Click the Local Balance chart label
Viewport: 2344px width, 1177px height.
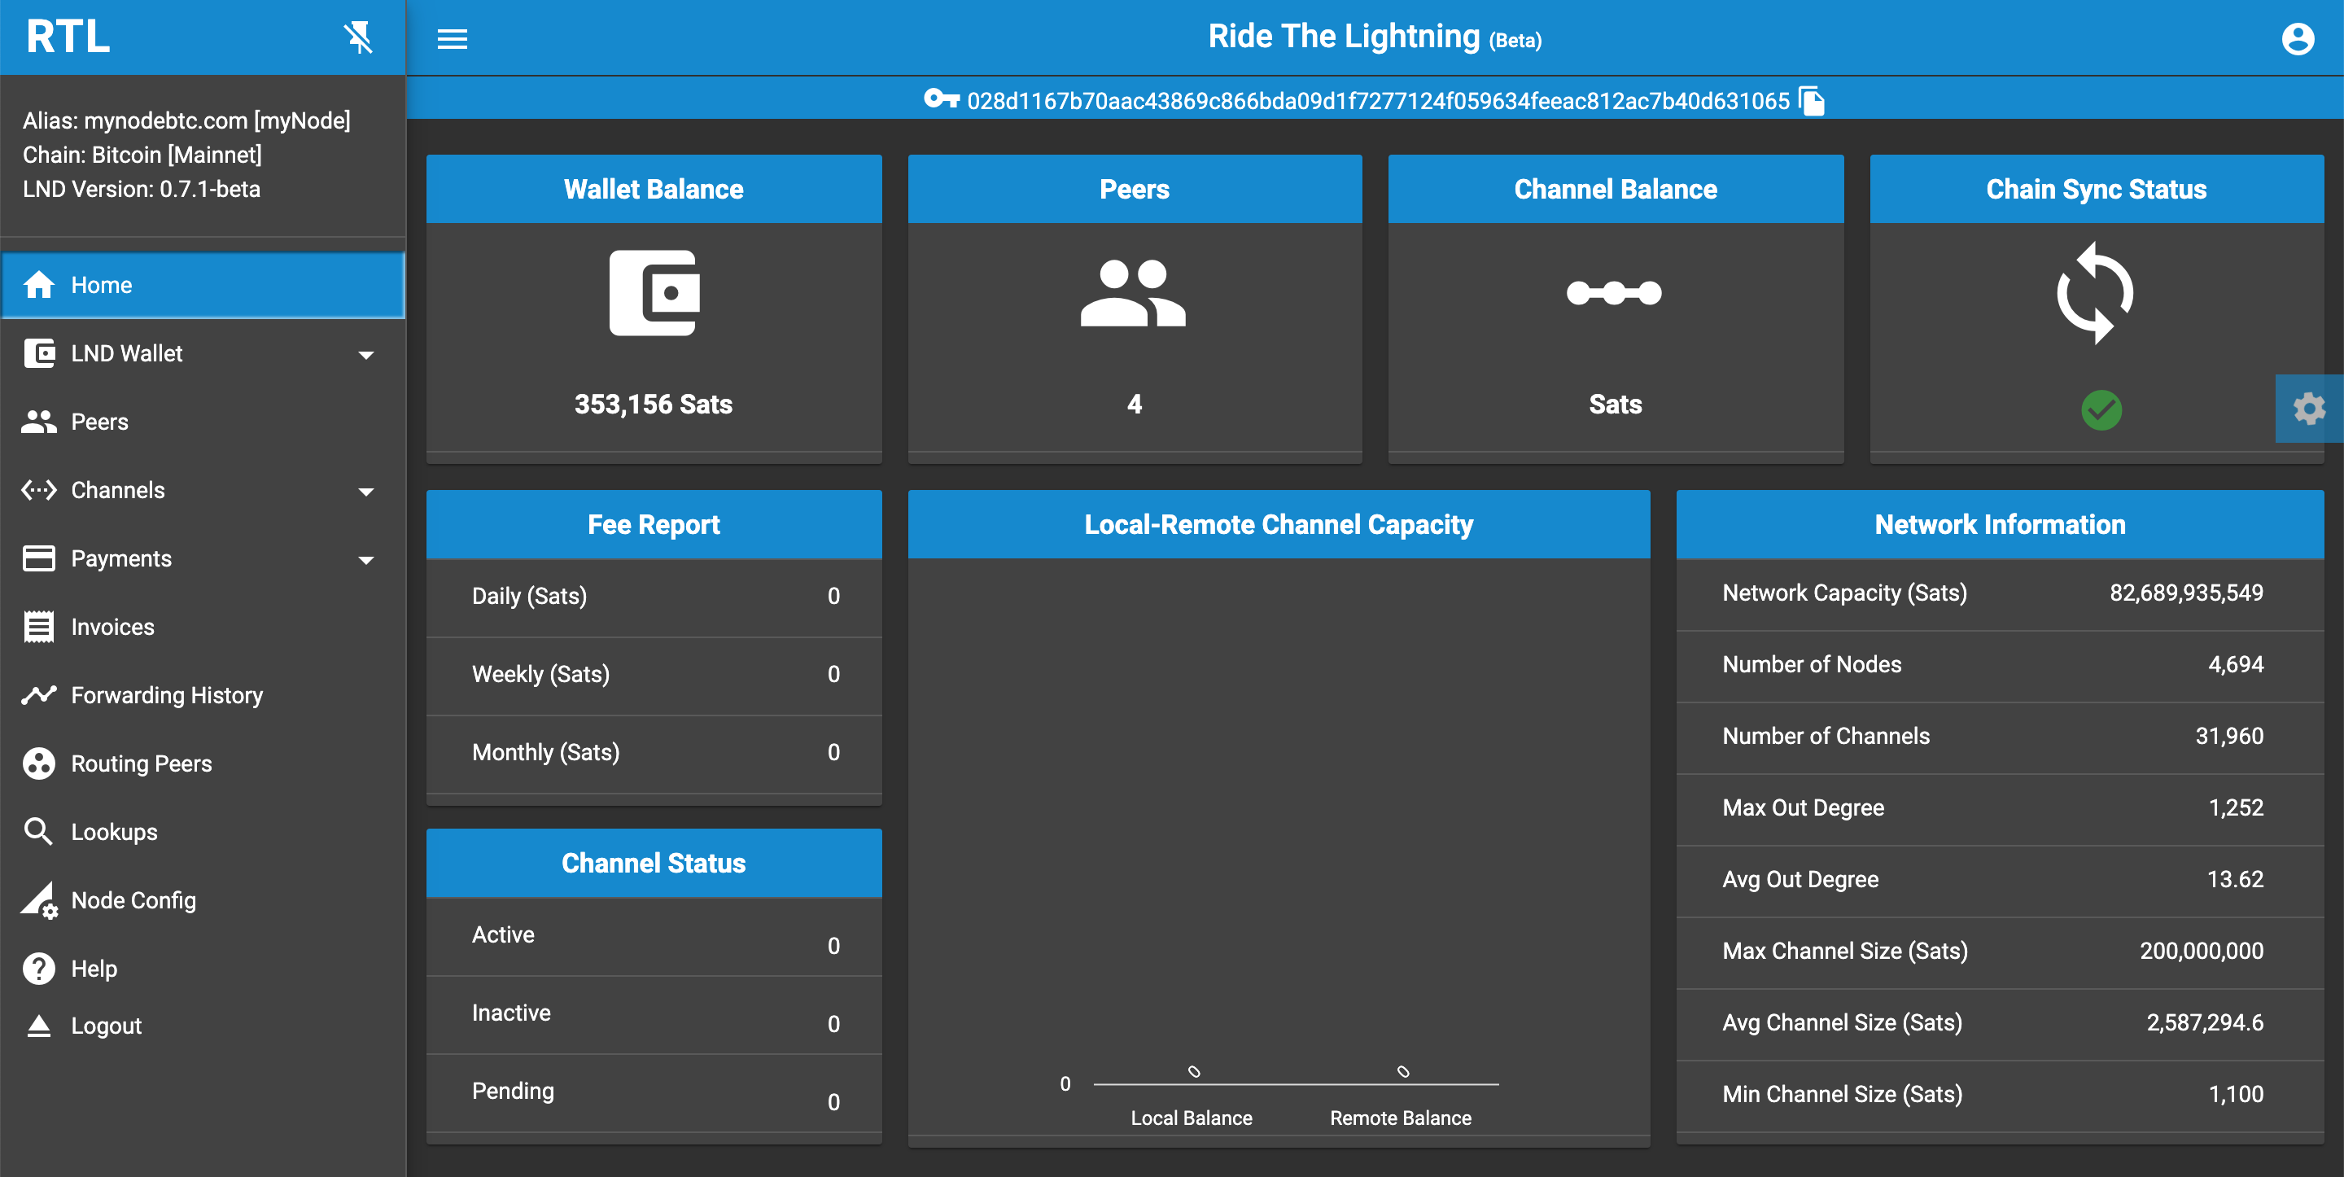pos(1191,1118)
